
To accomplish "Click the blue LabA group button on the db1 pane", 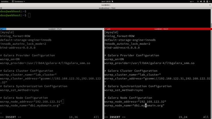I will click(x=3, y=29).
